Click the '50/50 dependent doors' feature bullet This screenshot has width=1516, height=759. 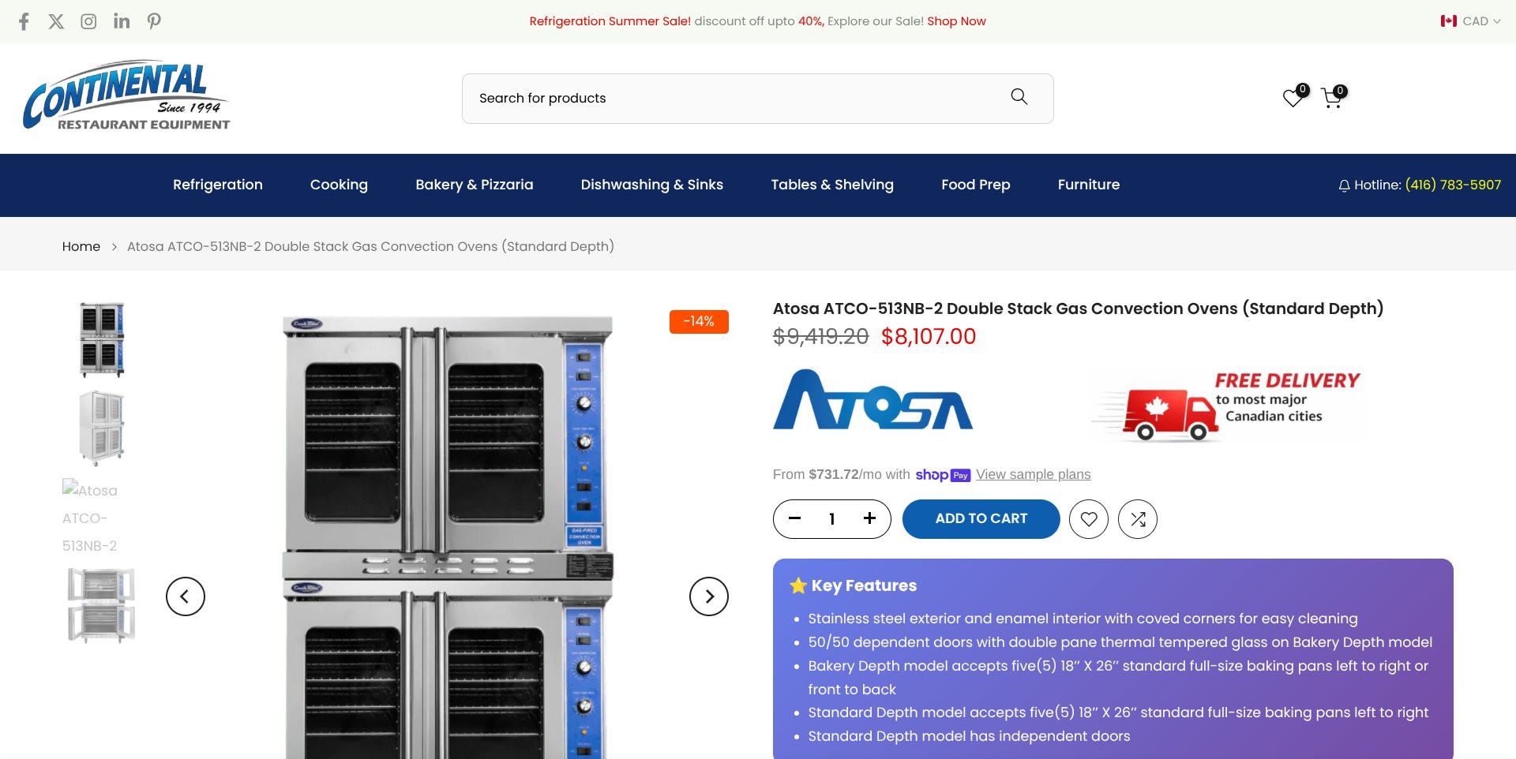click(1120, 642)
